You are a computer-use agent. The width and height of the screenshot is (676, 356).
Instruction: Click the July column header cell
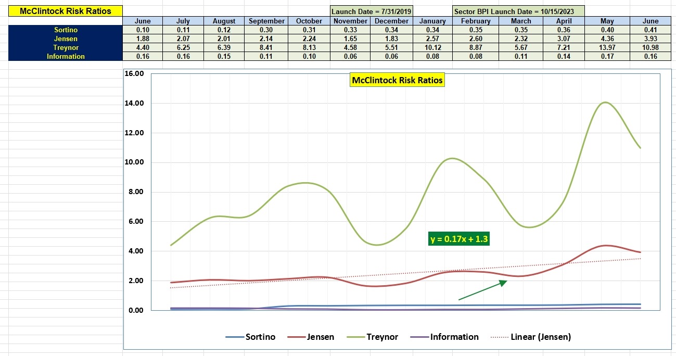183,21
